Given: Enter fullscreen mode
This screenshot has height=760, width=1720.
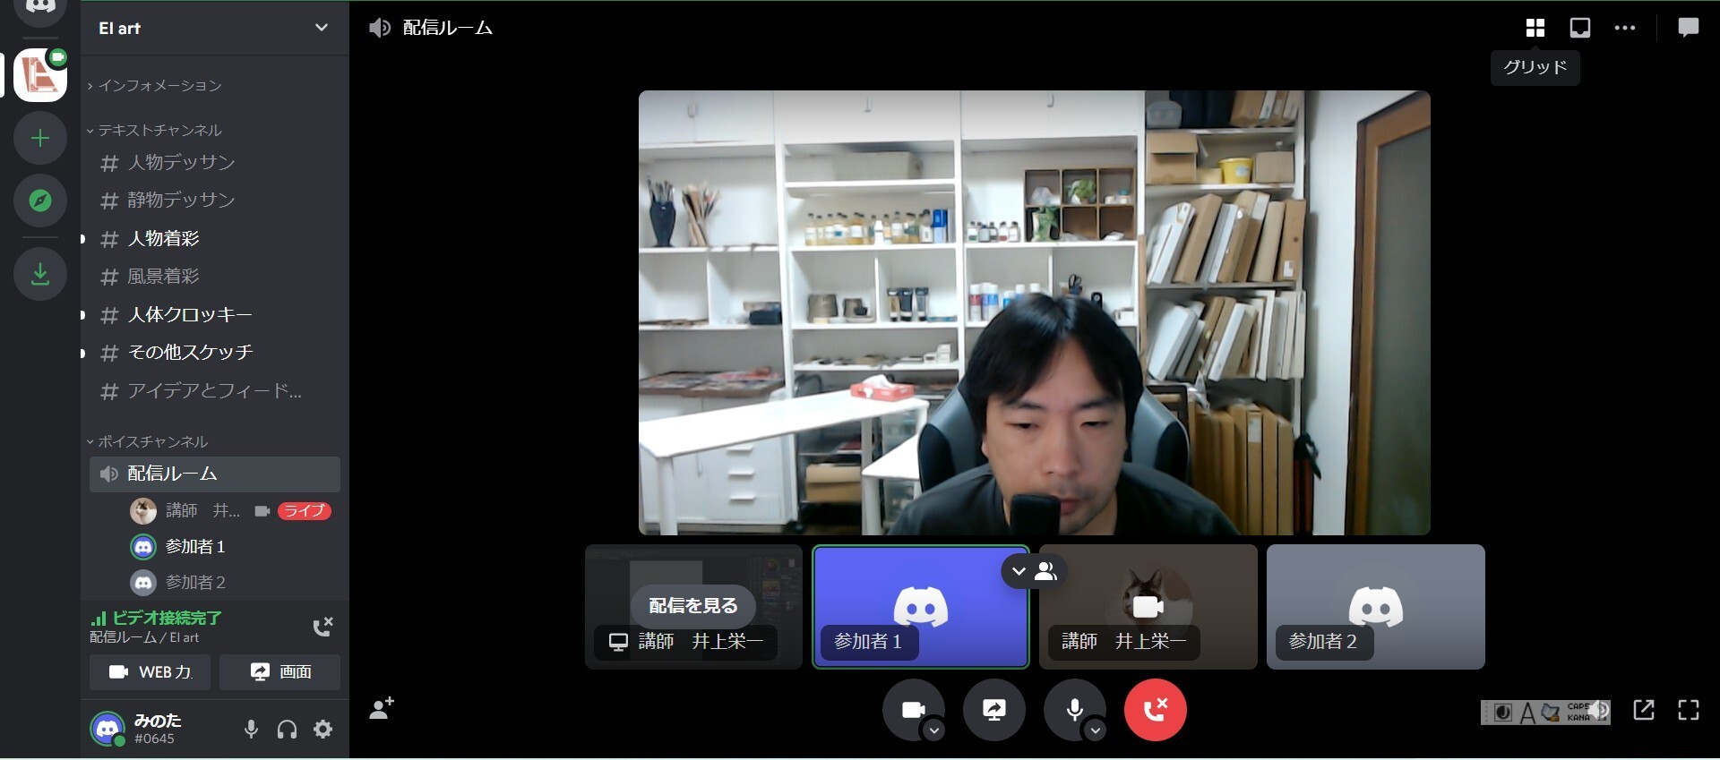Looking at the screenshot, I should pos(1688,710).
